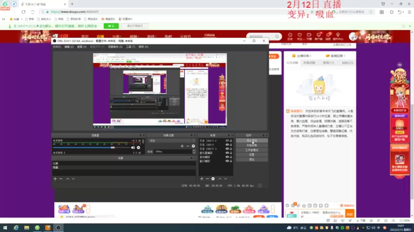Open the OBS 文件(F) menu

[57, 47]
